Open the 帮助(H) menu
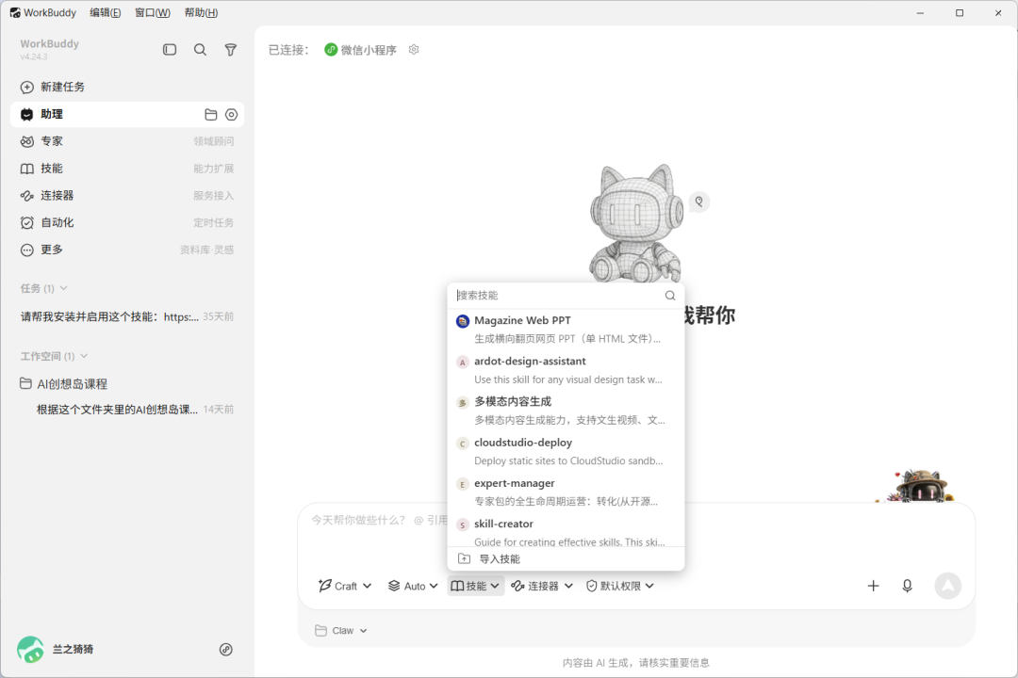Screen dimensions: 1018x678 (202, 13)
